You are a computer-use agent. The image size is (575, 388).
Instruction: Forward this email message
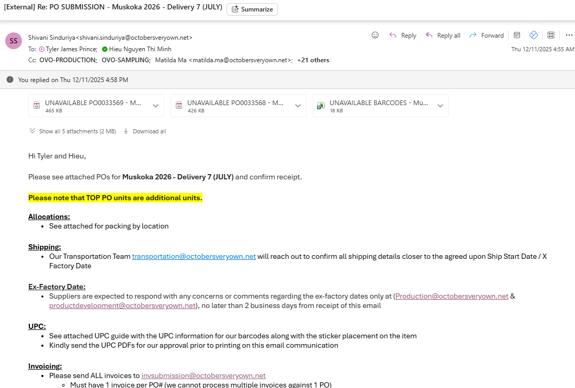486,36
